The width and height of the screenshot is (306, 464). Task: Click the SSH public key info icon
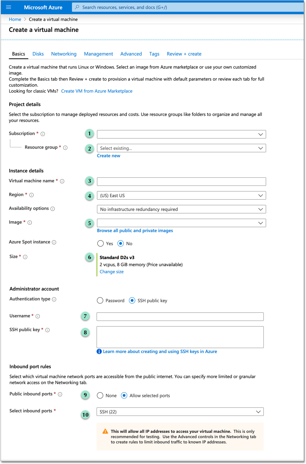coord(48,329)
